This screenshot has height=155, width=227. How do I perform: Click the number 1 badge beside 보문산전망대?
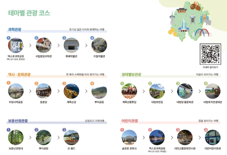click(8, 130)
